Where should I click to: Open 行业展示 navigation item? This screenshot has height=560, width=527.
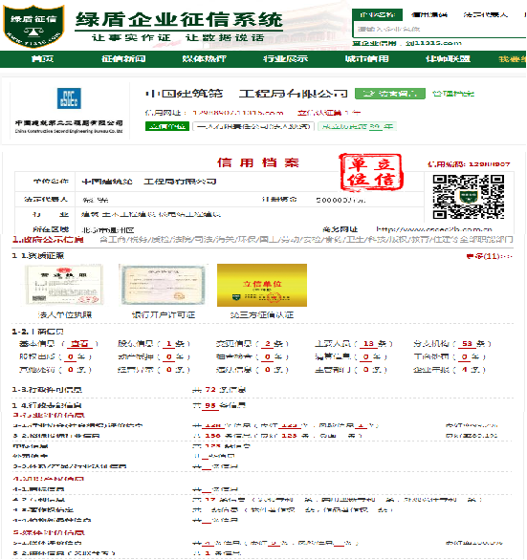[x=285, y=59]
